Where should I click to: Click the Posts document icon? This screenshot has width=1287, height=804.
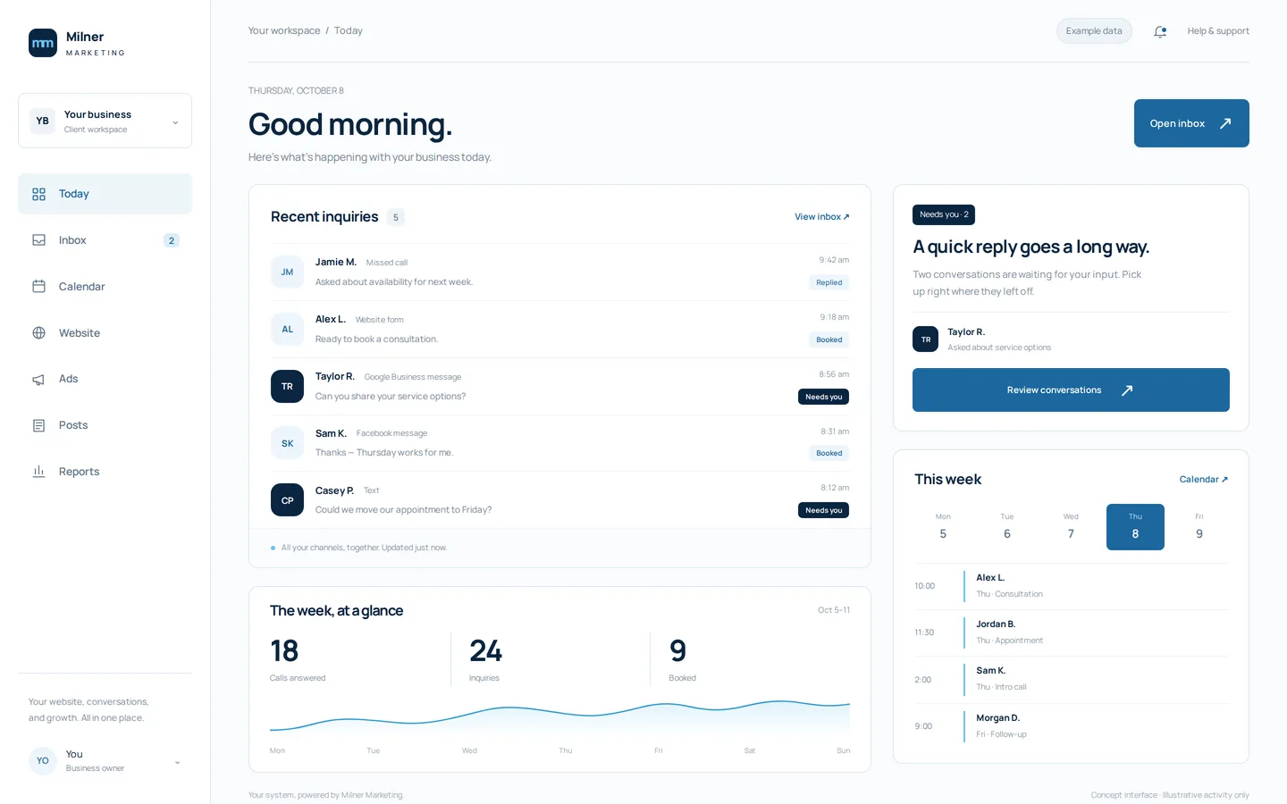(38, 425)
